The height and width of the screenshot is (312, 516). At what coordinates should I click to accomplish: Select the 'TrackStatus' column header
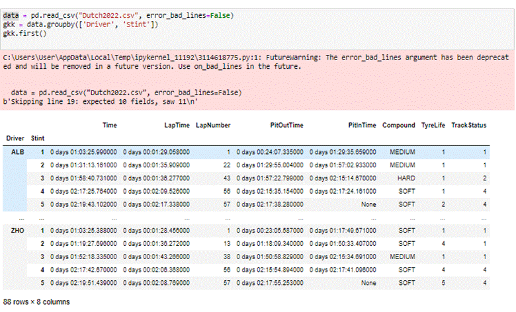468,125
